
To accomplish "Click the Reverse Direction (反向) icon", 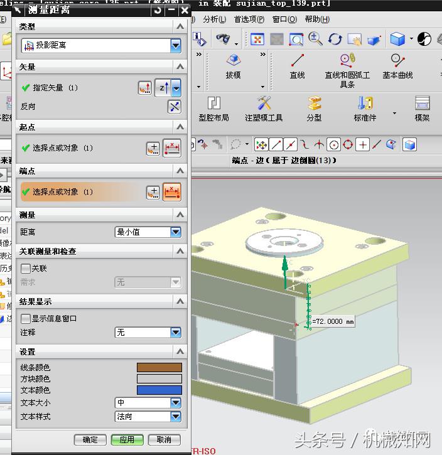I will click(x=174, y=107).
